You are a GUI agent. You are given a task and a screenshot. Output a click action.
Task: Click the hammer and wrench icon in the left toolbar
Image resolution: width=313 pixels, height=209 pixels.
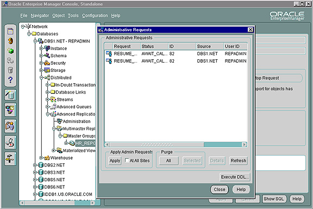[10, 158]
